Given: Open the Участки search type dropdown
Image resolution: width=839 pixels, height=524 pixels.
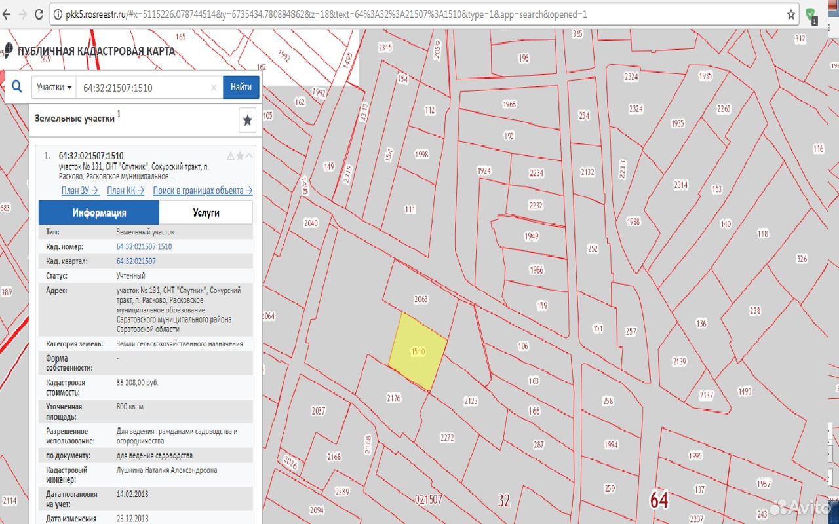Looking at the screenshot, I should click(x=54, y=87).
